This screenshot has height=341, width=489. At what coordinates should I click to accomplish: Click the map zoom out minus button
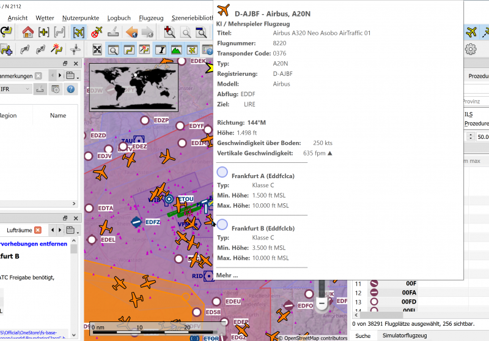point(322,303)
